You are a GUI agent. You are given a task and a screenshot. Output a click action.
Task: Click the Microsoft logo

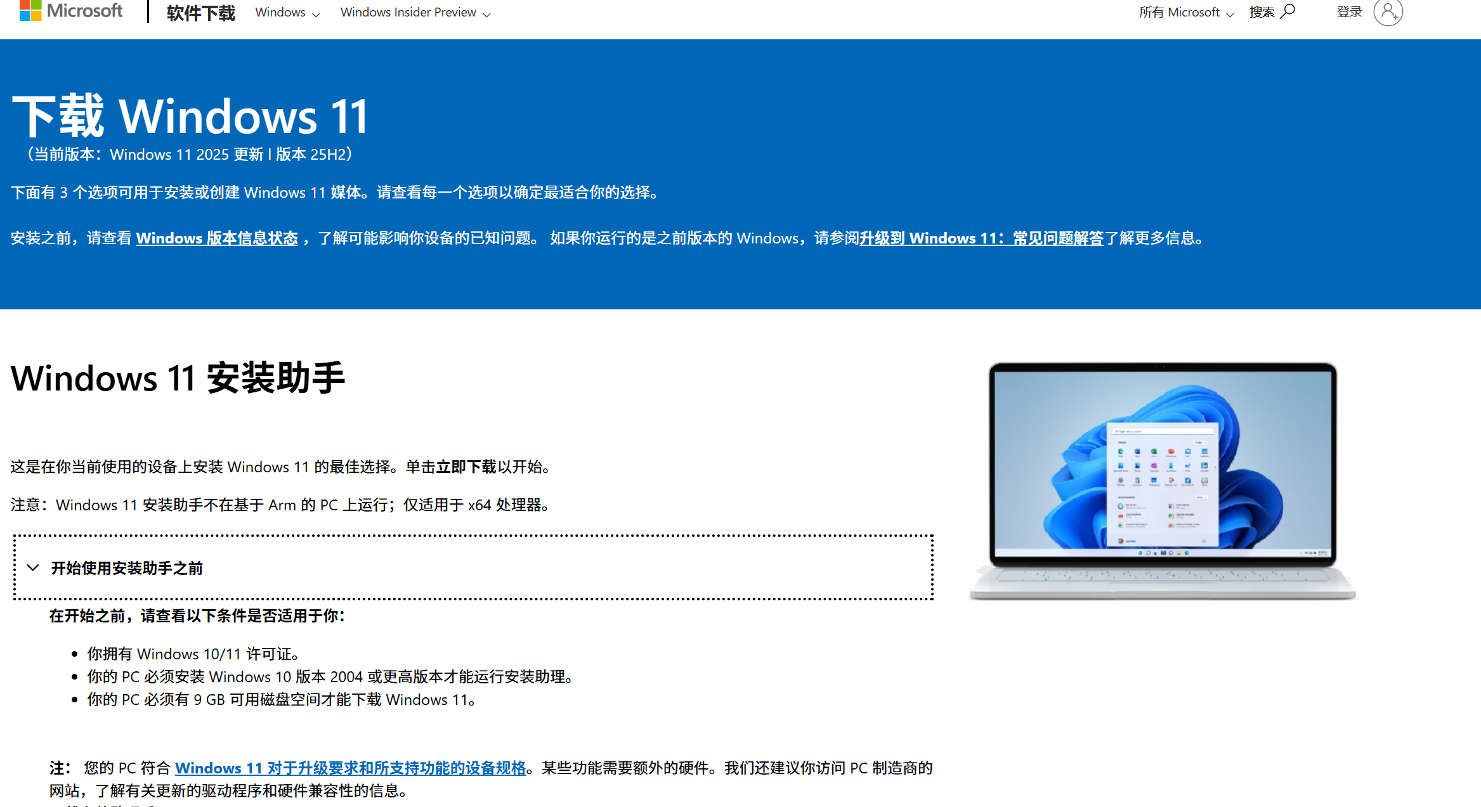tap(70, 11)
